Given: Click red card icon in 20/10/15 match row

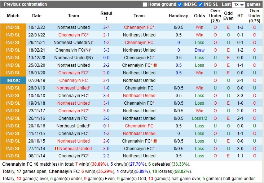Looking at the screenshot, I should (155, 141).
